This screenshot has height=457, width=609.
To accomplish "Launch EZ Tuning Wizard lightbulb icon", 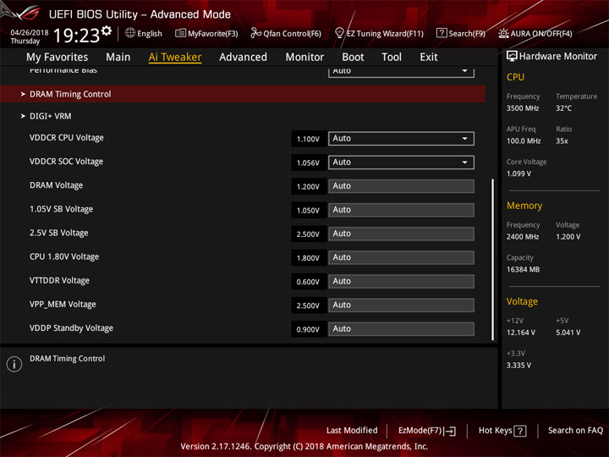I will (339, 33).
